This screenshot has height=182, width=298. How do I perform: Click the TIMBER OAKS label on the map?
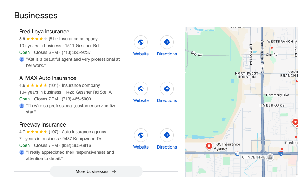[x=272, y=105]
